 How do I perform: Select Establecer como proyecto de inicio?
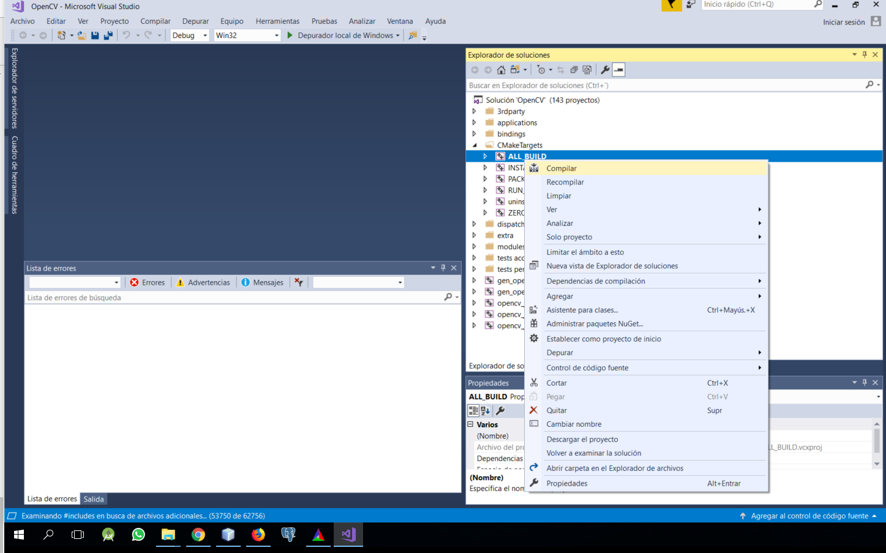coord(646,339)
